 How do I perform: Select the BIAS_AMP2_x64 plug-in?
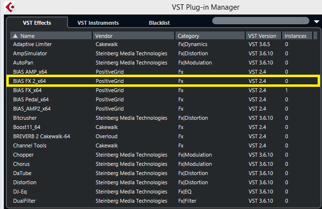pos(163,109)
